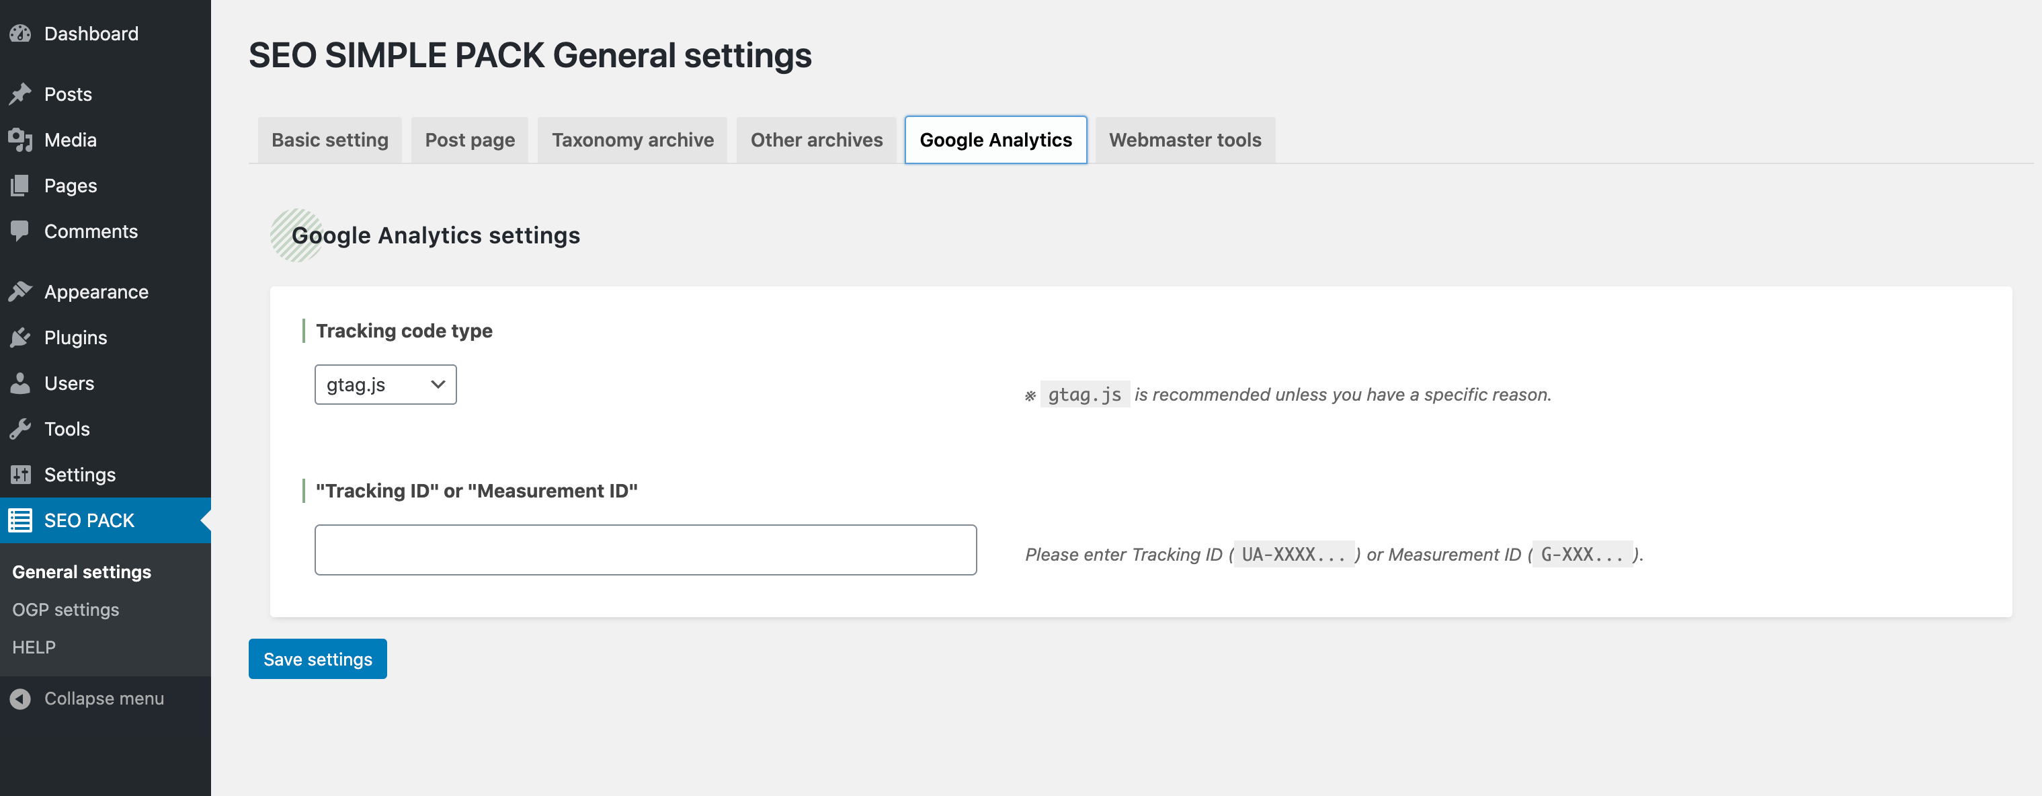Screen dimensions: 2042x796
Task: Click the Appearance paintbrush icon
Action: click(x=21, y=292)
